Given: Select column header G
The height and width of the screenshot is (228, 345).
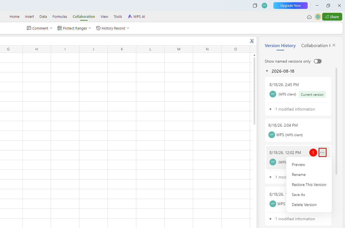Looking at the screenshot, I should click(8, 49).
